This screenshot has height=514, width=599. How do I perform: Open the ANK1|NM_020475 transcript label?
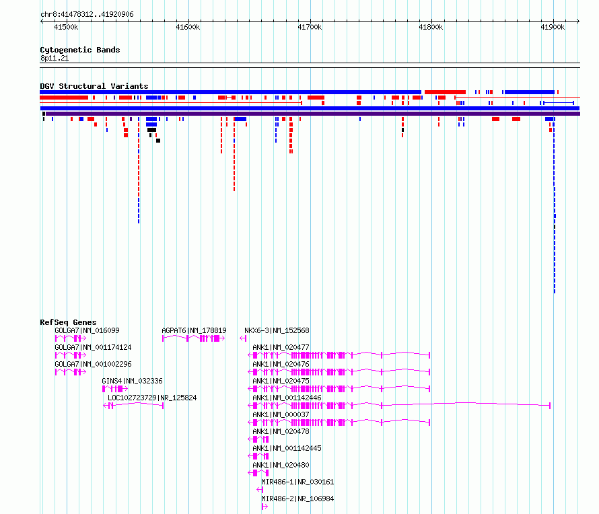(x=281, y=381)
